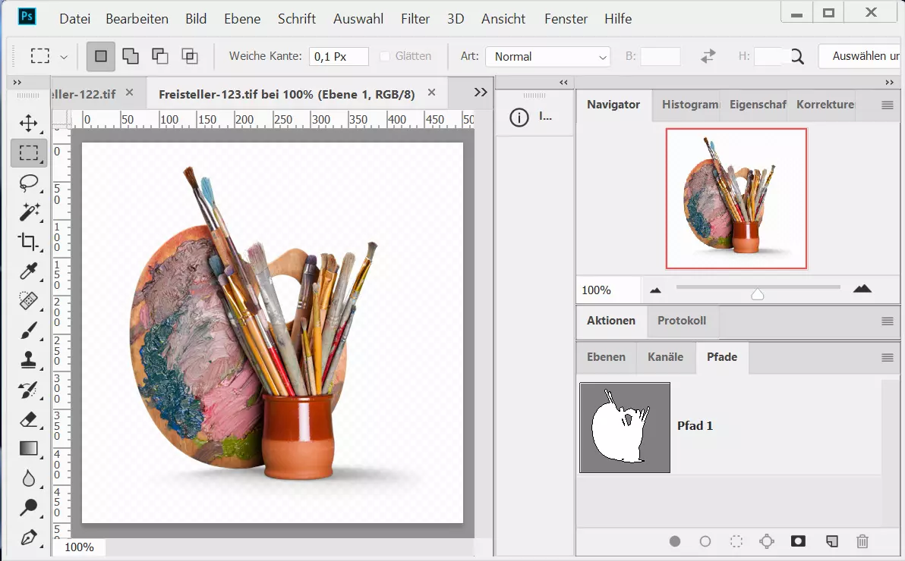
Task: Click the delete path trash icon
Action: 862,541
